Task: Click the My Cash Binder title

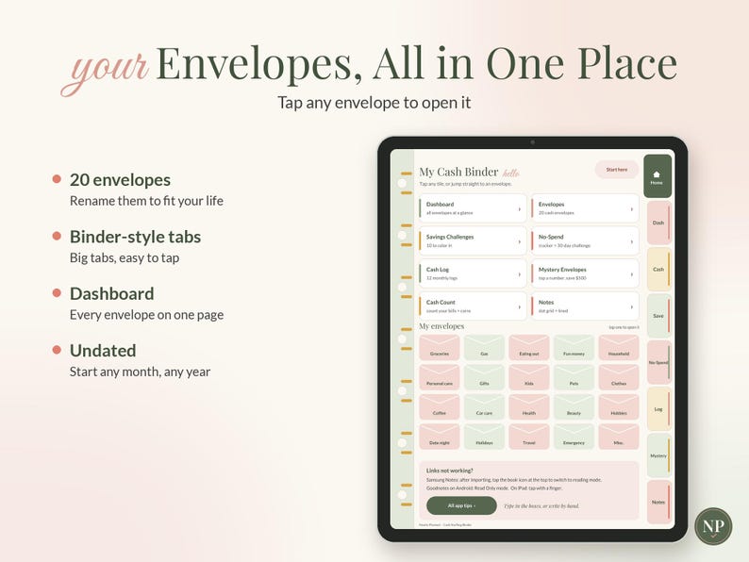Action: point(458,172)
